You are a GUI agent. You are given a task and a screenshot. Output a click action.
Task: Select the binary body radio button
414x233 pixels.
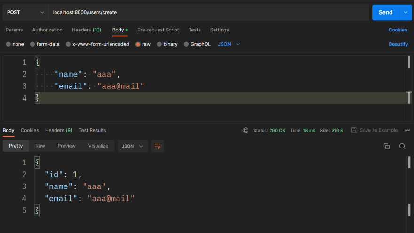(159, 44)
